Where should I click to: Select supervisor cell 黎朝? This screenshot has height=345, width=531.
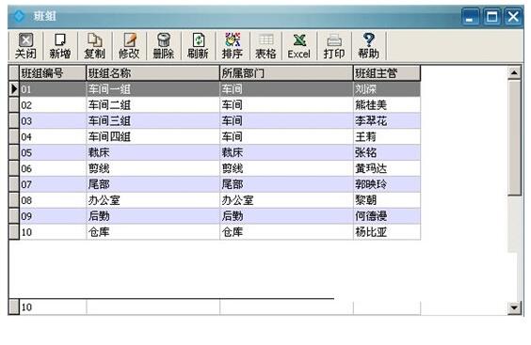pyautogui.click(x=387, y=200)
